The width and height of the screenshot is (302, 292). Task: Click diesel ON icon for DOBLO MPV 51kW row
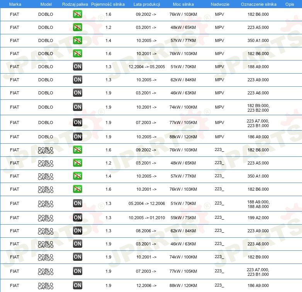77,67
